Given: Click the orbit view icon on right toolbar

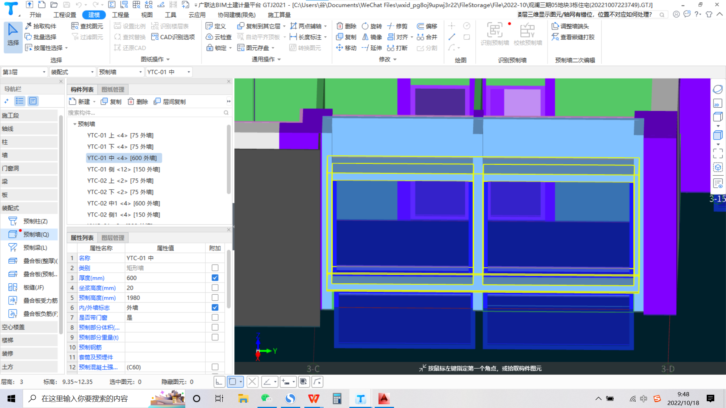Looking at the screenshot, I should tap(718, 90).
